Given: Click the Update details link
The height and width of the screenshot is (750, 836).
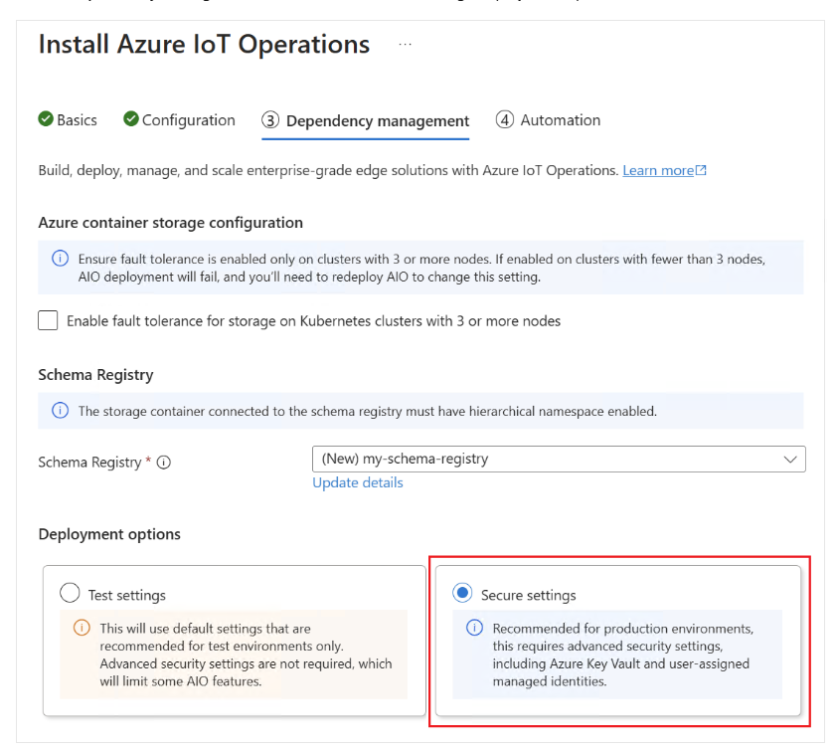Looking at the screenshot, I should 358,482.
